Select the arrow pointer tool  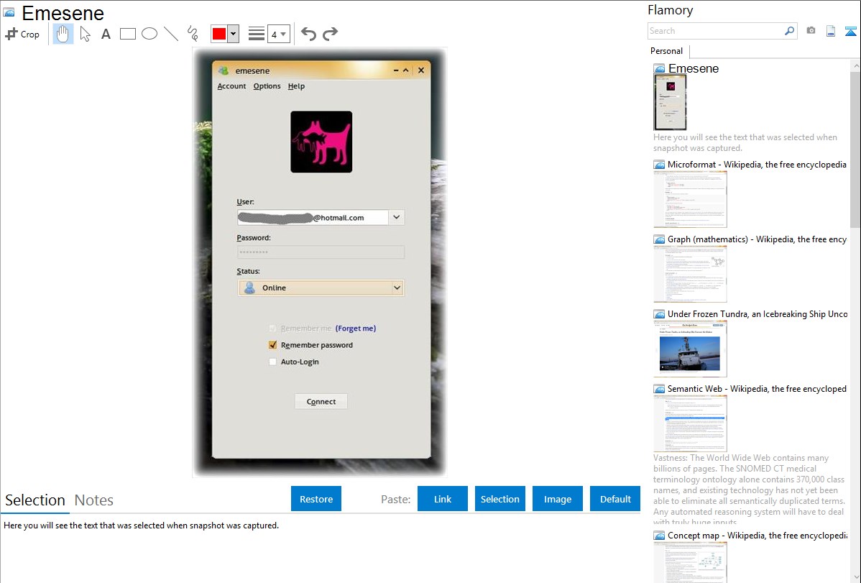[x=85, y=34]
